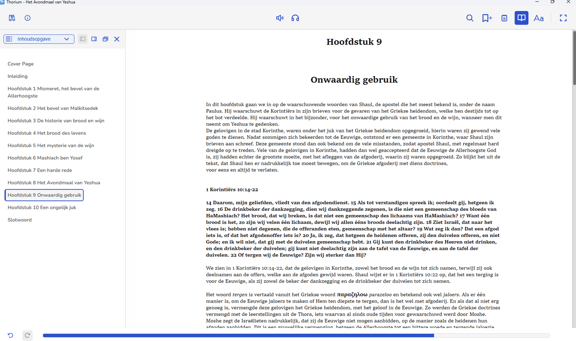Image resolution: width=576 pixels, height=341 pixels.
Task: Open Aa reading settings
Action: pyautogui.click(x=539, y=18)
